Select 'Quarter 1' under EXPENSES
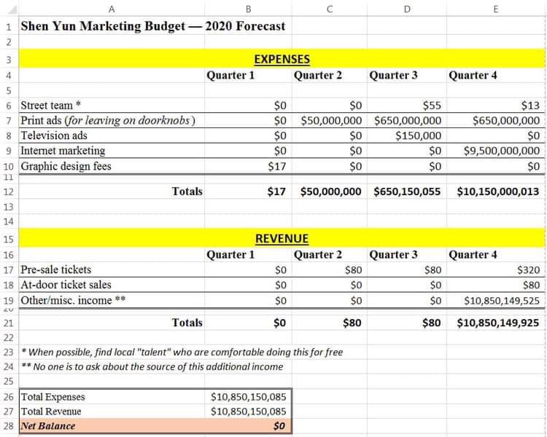This screenshot has width=547, height=437. (x=230, y=75)
